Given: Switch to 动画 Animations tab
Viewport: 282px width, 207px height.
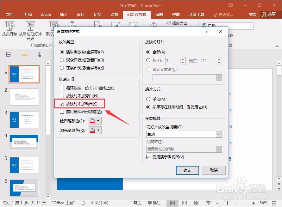Looking at the screenshot, I should (114, 15).
